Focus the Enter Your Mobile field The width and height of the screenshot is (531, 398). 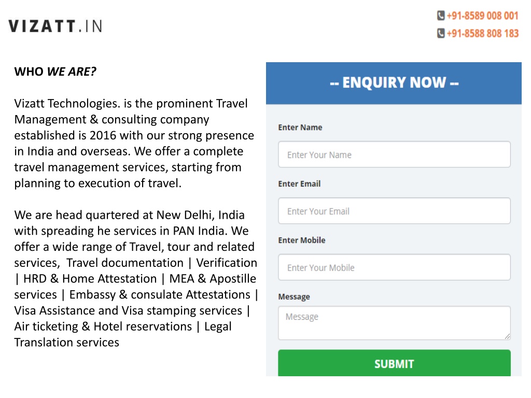pos(394,267)
